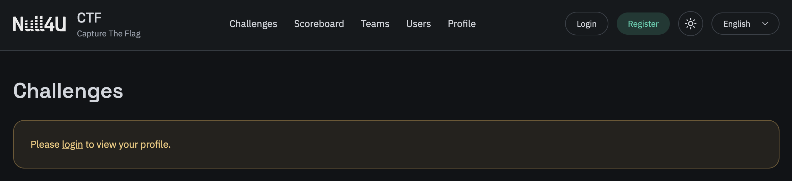The image size is (792, 181).
Task: Open the Challenges nav item
Action: point(253,24)
